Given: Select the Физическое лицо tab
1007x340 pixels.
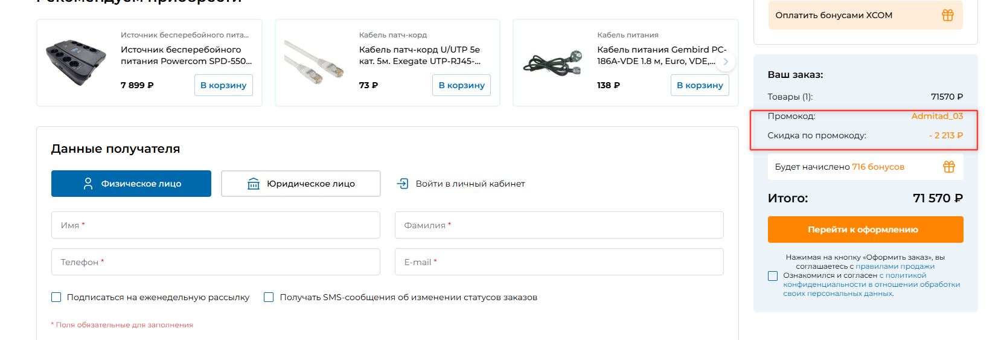Looking at the screenshot, I should click(x=131, y=184).
